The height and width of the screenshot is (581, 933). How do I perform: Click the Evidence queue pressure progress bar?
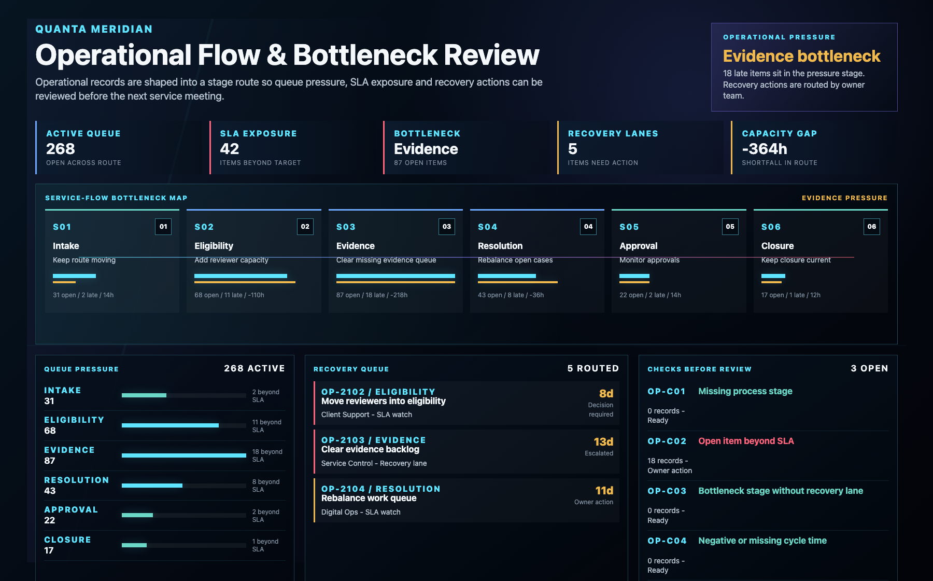point(184,455)
